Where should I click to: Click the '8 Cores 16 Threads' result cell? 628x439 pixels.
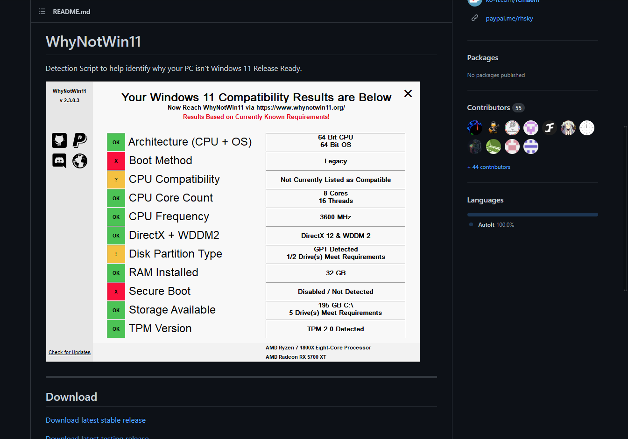[x=336, y=198]
